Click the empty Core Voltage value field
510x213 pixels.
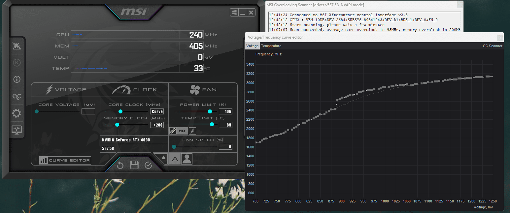pos(88,111)
